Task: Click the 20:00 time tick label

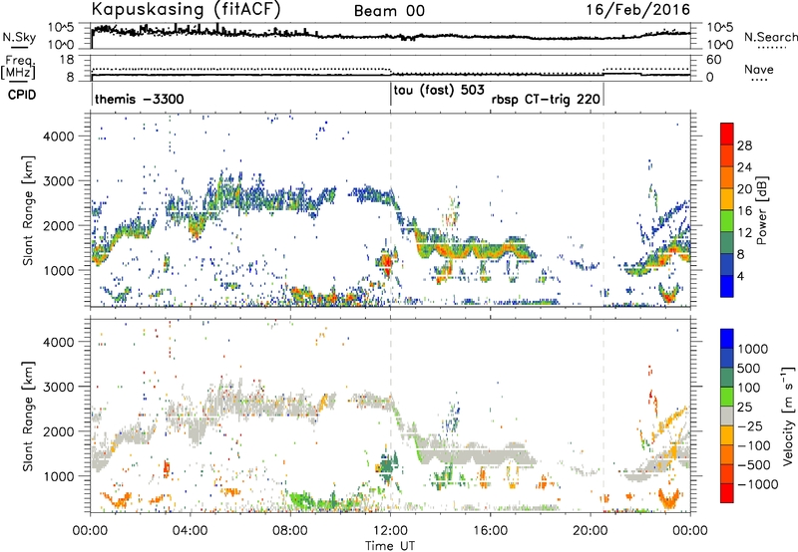Action: [591, 531]
